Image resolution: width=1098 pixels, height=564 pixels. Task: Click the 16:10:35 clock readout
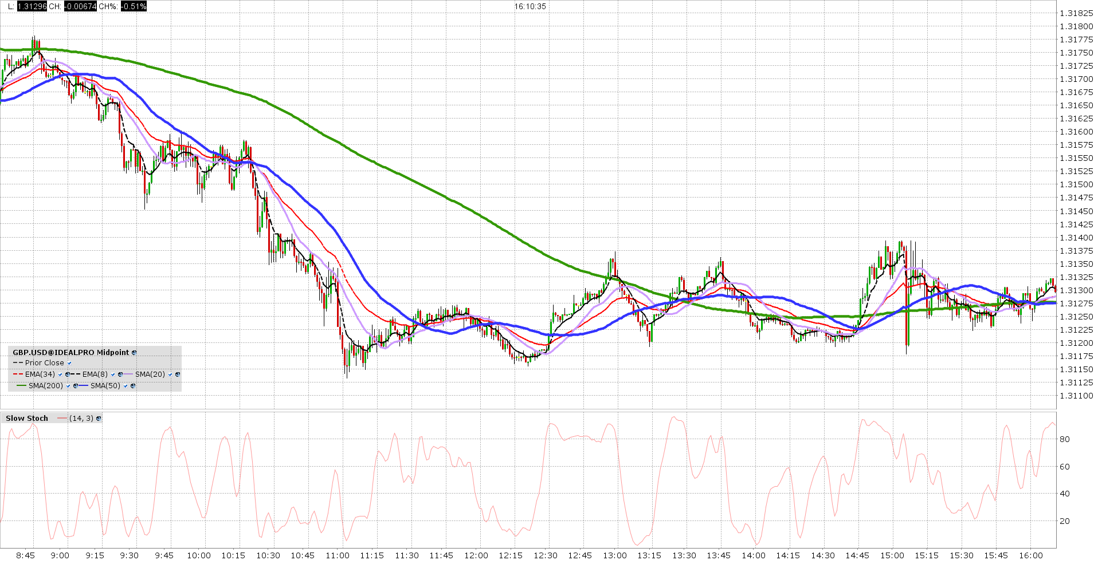530,6
